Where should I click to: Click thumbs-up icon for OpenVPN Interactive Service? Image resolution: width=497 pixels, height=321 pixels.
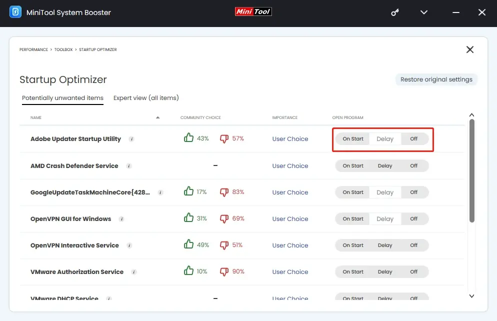click(188, 244)
